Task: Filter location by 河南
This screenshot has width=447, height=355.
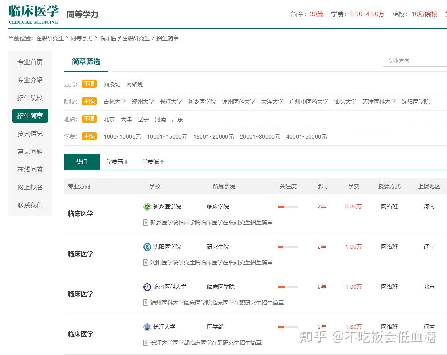Action: pos(160,119)
